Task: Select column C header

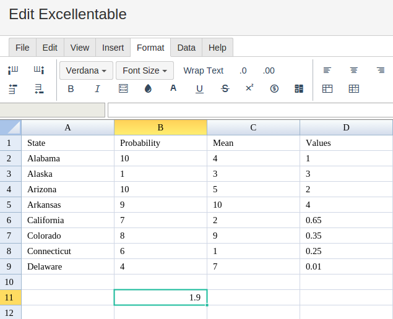Action: 253,127
